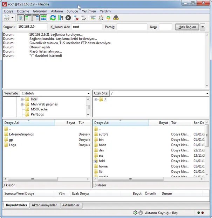
Task: Select the boot remote folder
Action: coord(102,145)
